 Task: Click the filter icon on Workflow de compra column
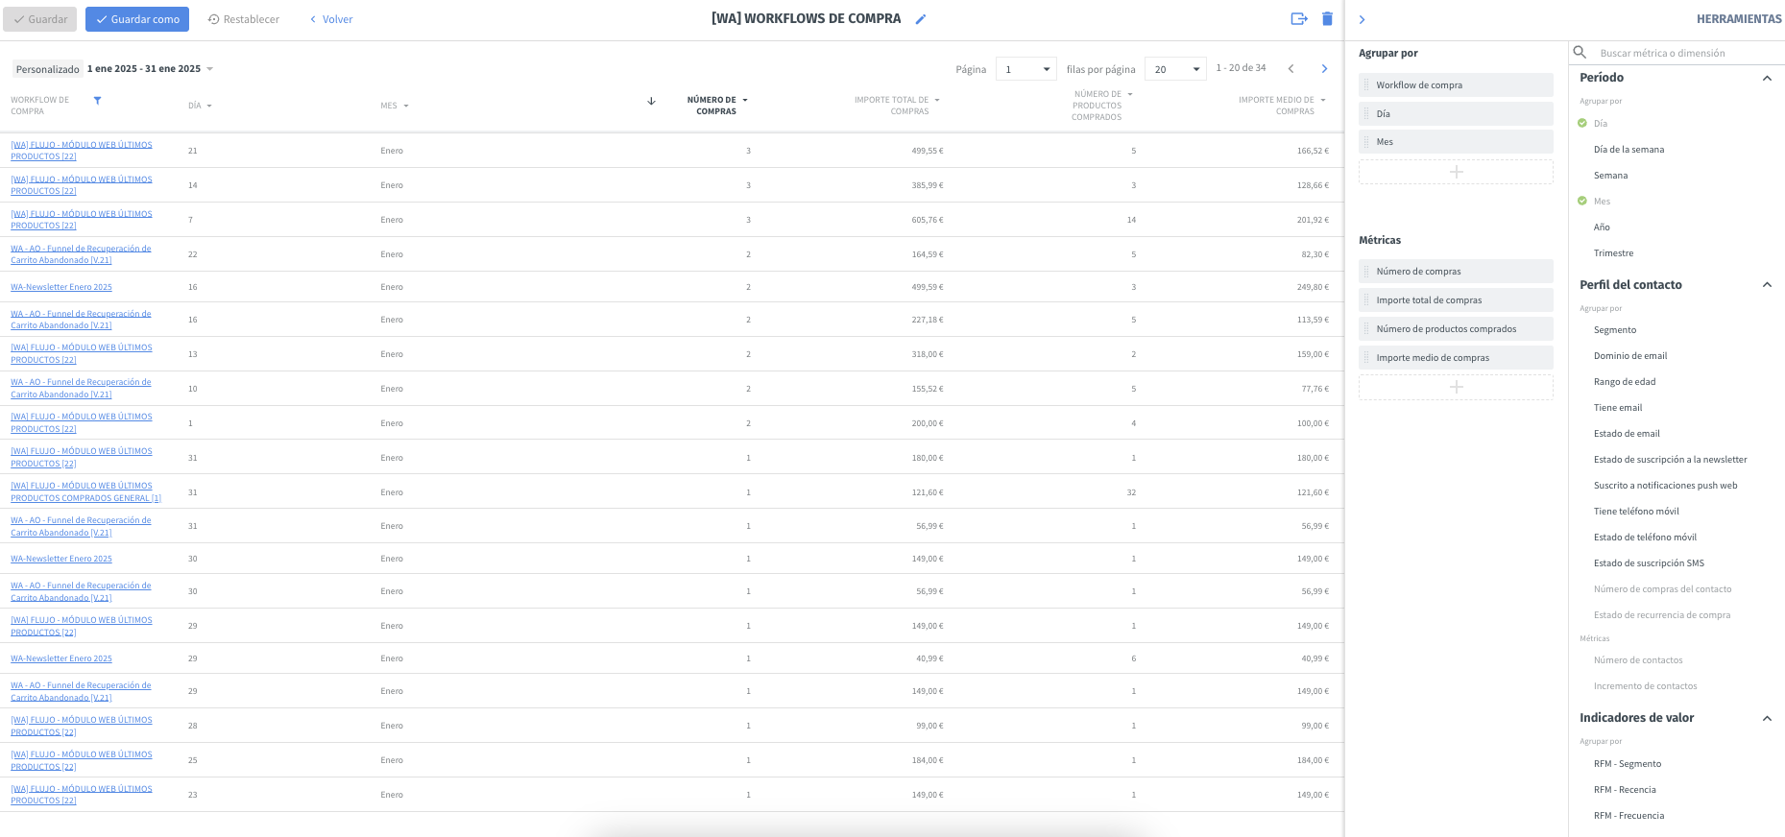pyautogui.click(x=97, y=101)
